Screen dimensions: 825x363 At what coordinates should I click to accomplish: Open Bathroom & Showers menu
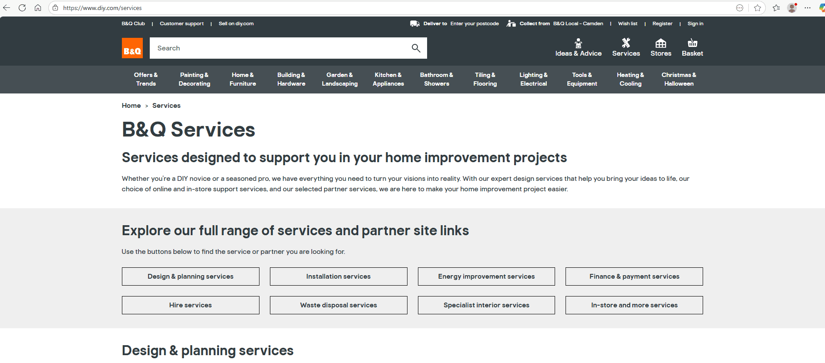click(x=437, y=79)
